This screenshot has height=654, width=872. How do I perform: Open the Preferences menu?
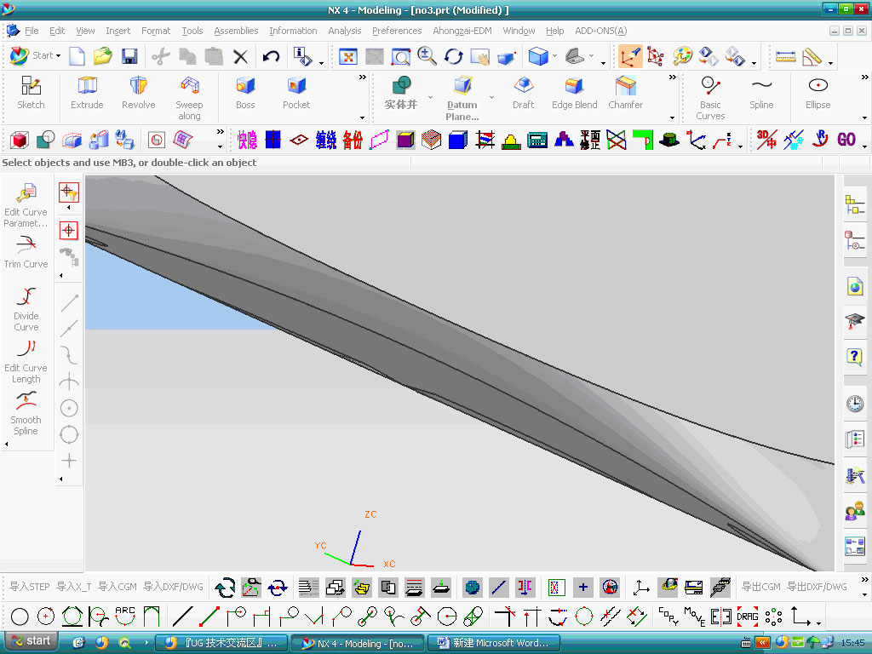(397, 31)
